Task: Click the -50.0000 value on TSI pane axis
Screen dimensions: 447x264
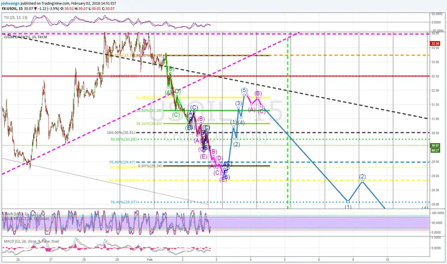Action: tap(437, 30)
